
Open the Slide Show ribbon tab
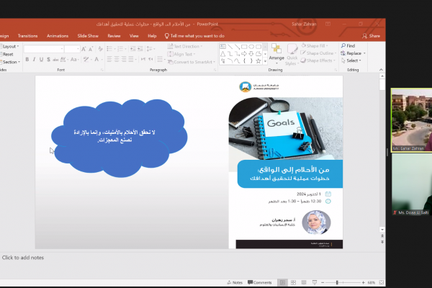pos(88,35)
